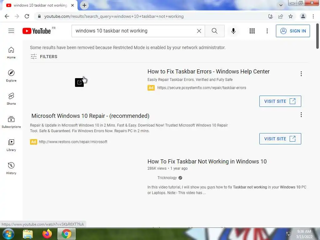Share this page from the address bar
Viewport: 320px width, 240px height.
pyautogui.click(x=281, y=16)
